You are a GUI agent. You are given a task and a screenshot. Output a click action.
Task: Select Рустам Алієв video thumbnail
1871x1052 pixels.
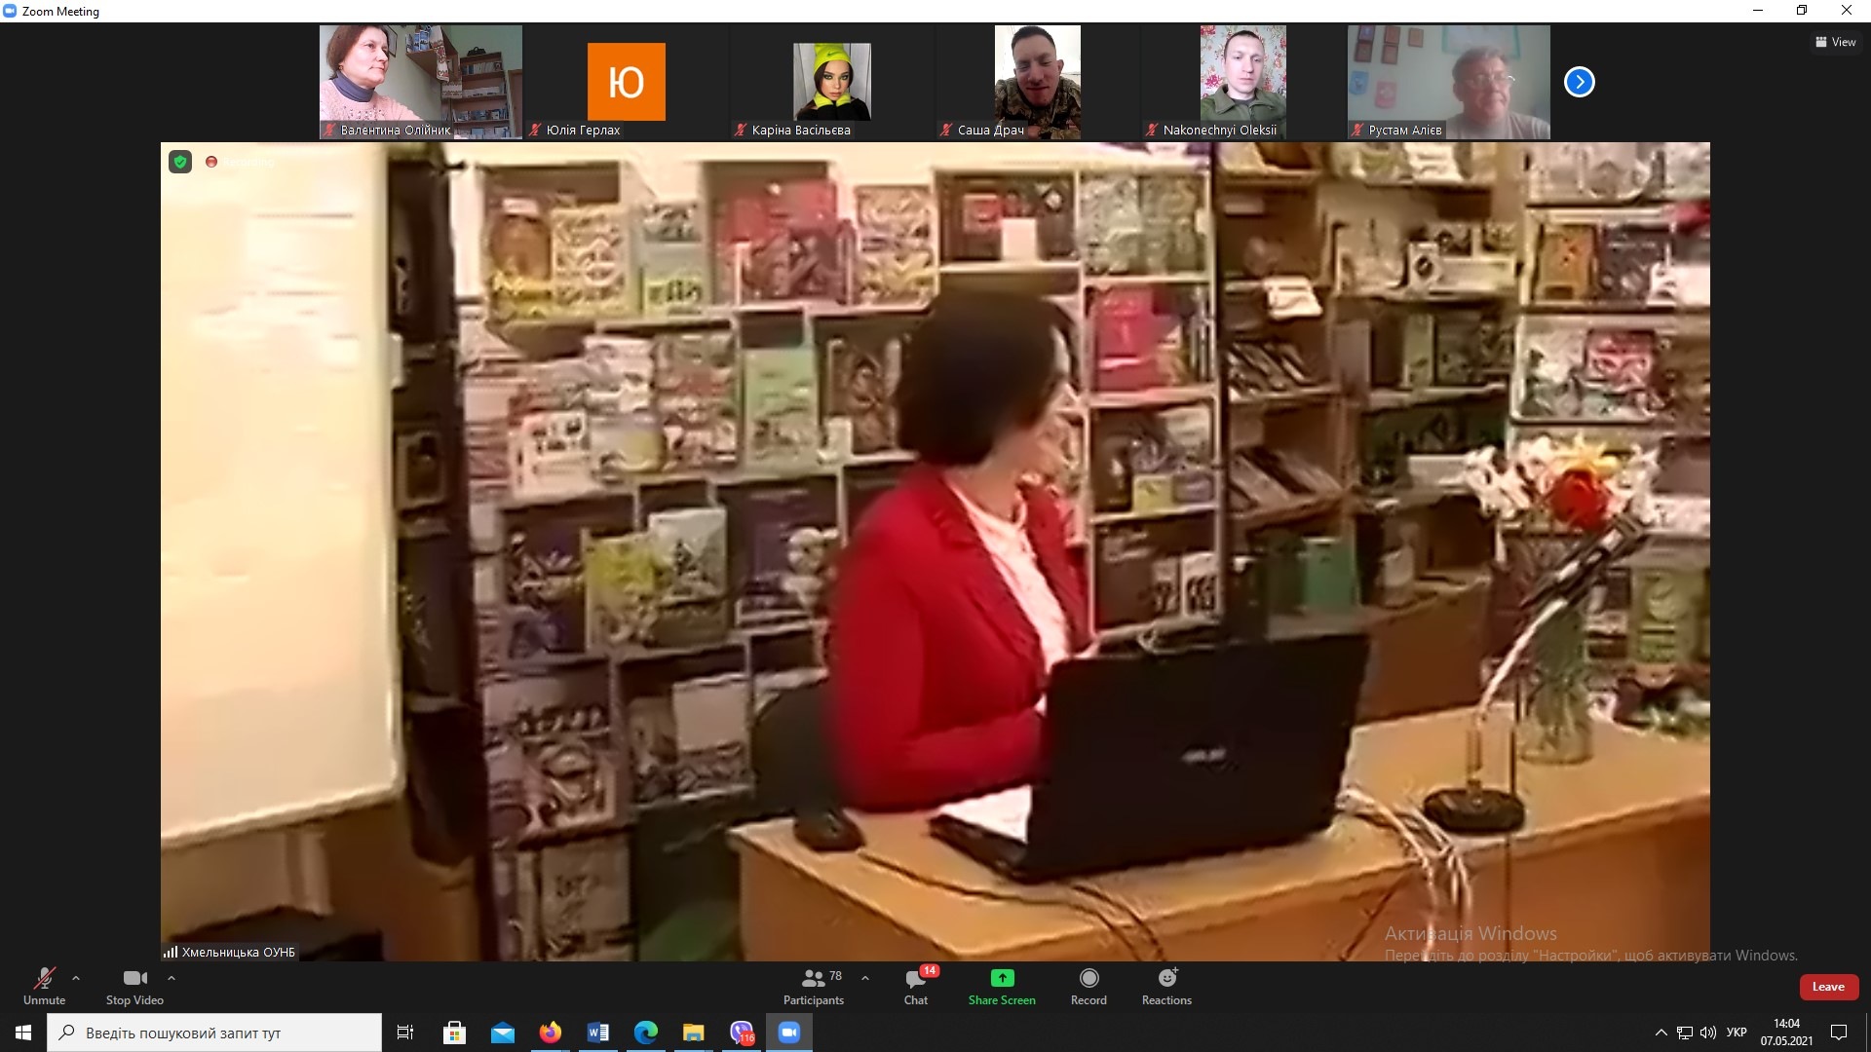pos(1448,82)
